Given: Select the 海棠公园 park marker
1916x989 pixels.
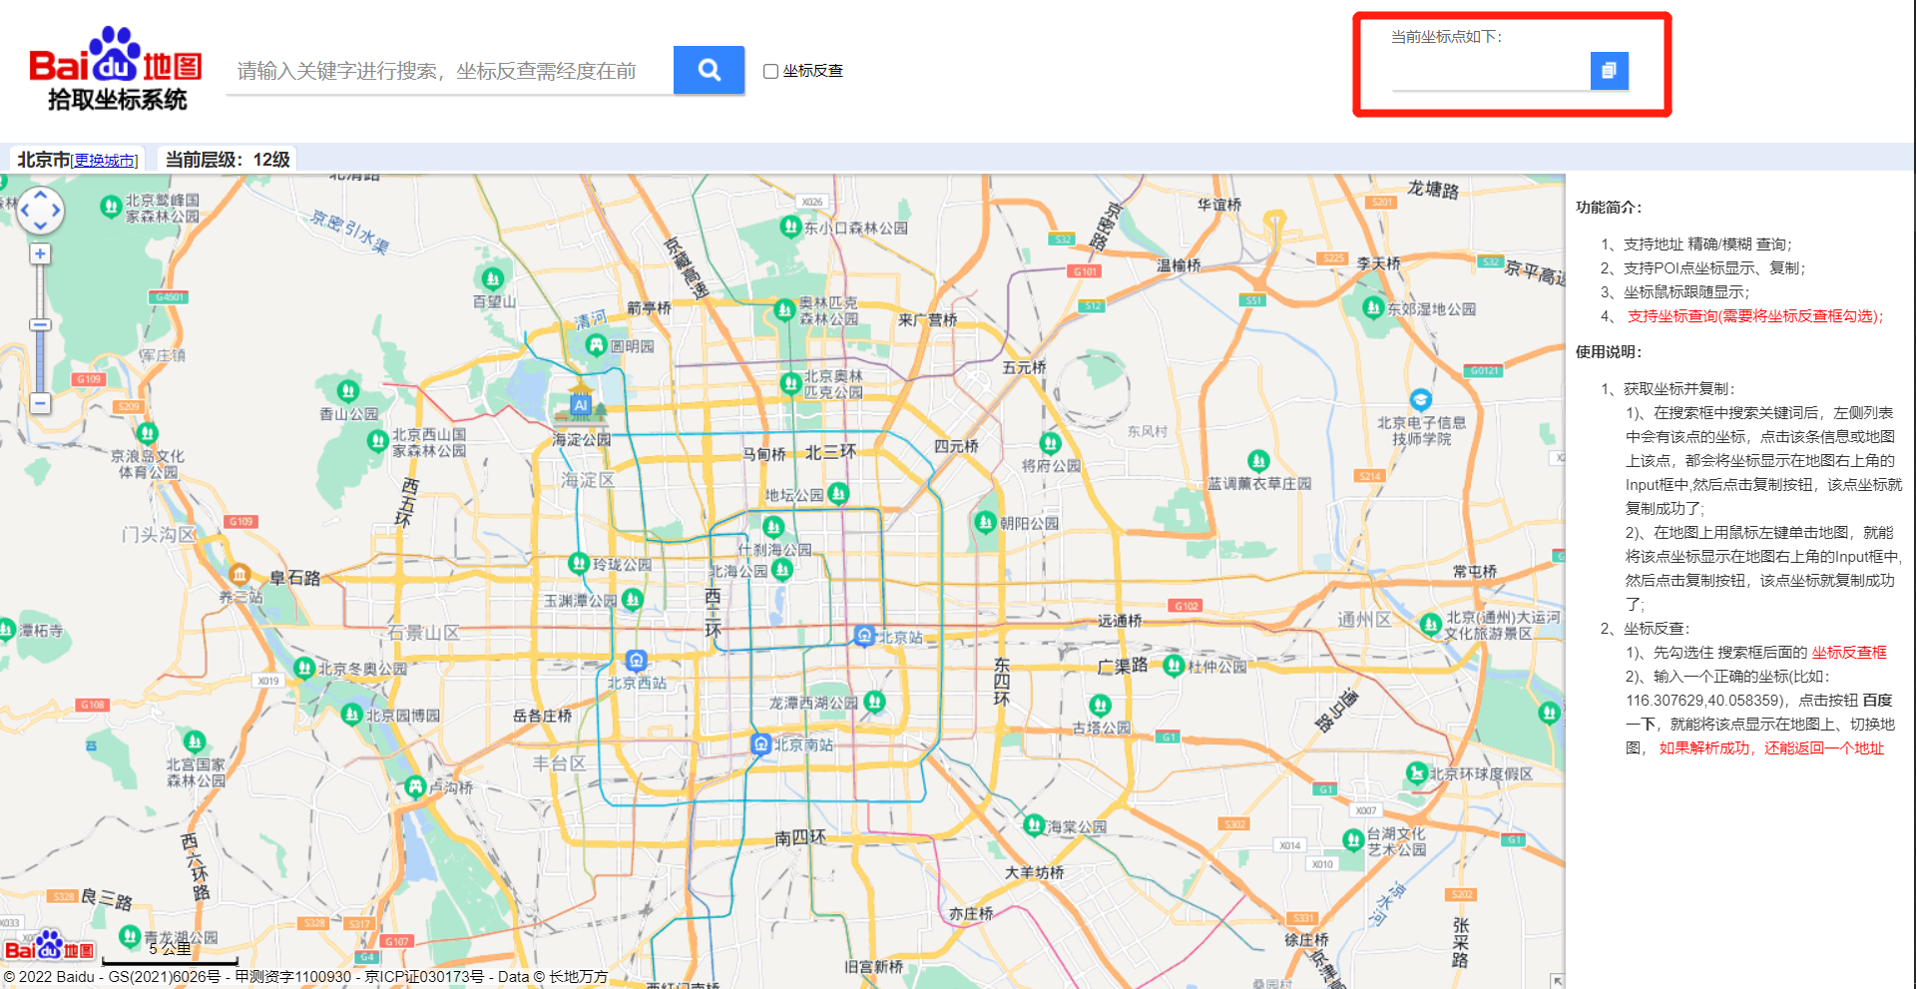Looking at the screenshot, I should click(x=1034, y=825).
